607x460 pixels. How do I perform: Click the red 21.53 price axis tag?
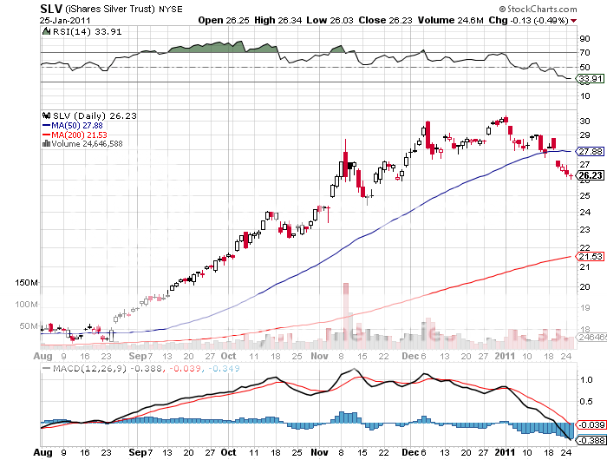pos(591,257)
